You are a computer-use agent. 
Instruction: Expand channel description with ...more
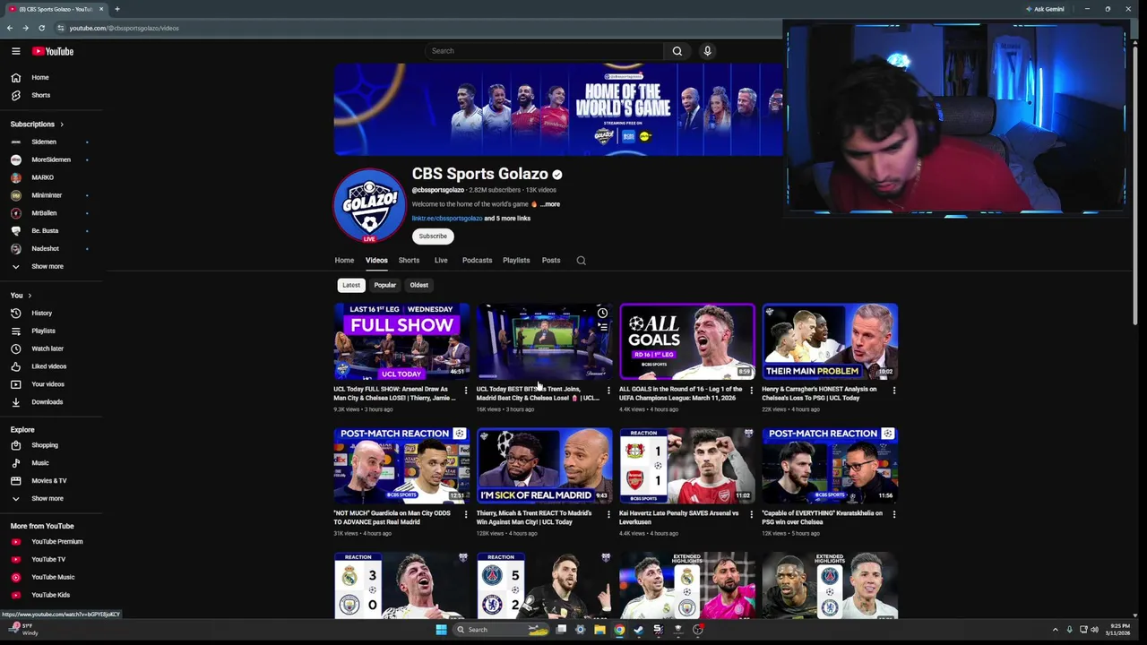tap(549, 204)
